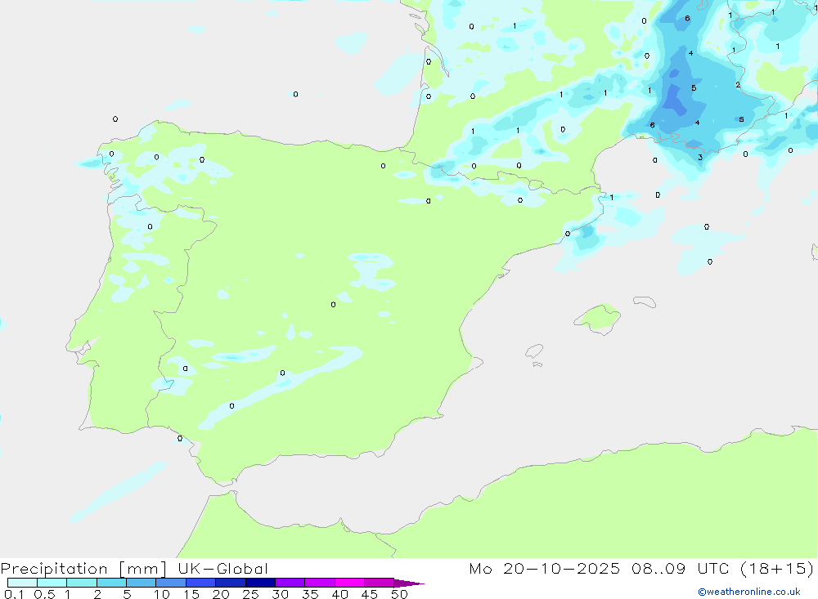Click the 'UK-Global' model name label
This screenshot has height=599, width=818.
click(x=222, y=568)
